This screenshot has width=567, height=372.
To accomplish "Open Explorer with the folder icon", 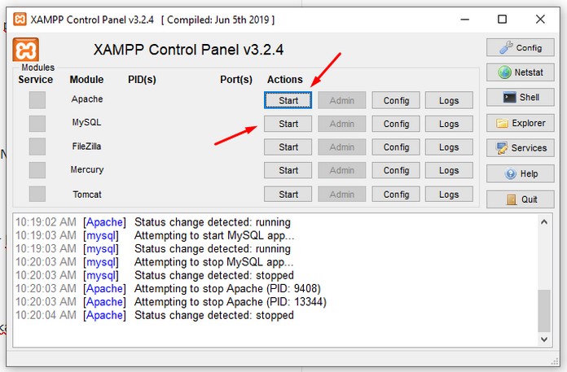I will [x=520, y=123].
